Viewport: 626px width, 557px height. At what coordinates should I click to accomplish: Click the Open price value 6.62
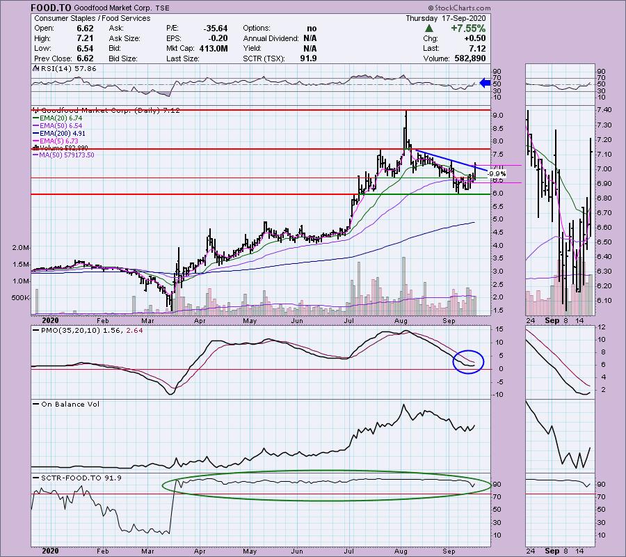(x=85, y=29)
